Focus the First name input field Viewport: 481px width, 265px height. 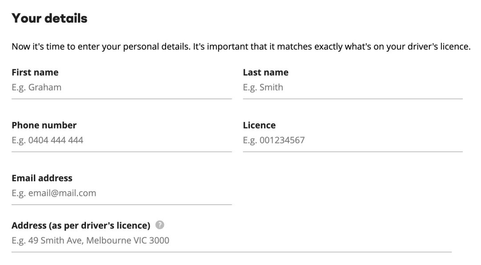point(122,87)
